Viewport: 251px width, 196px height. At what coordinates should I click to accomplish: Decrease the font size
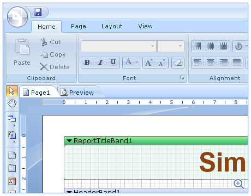pos(162,63)
